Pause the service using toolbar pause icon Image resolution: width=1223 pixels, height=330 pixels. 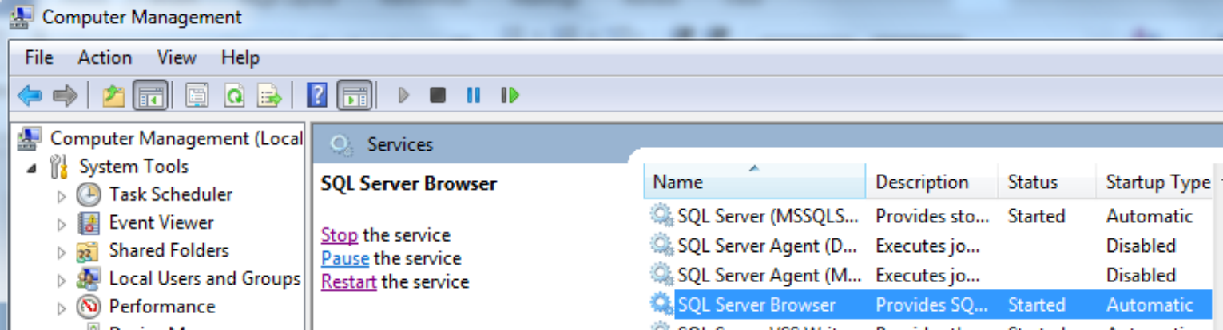[x=474, y=96]
